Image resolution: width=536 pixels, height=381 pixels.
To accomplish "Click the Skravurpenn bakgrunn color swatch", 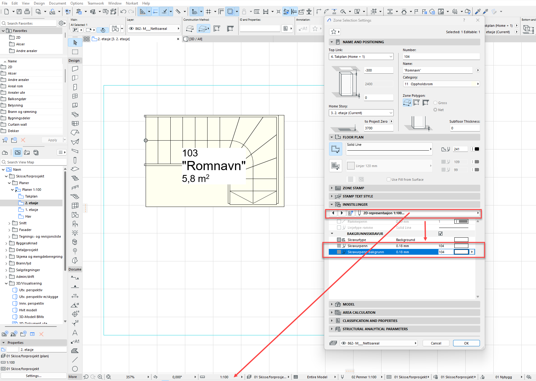I will (461, 252).
